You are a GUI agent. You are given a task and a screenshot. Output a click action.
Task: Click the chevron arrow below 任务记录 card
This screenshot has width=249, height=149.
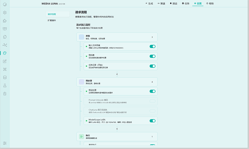point(117,75)
